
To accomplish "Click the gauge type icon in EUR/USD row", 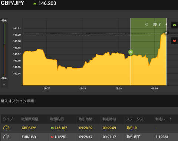I will click(6, 137).
